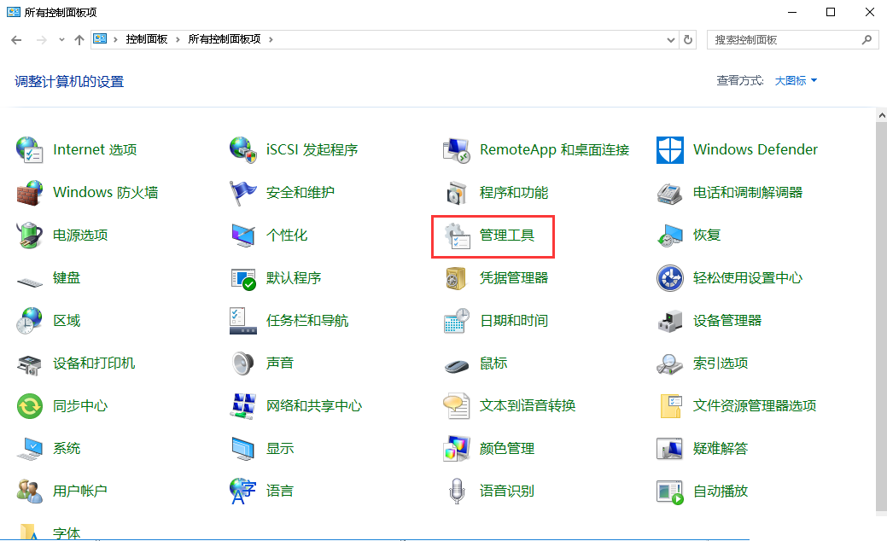Open the address bar history dropdown arrow
Viewport: 887px width, 541px height.
click(x=670, y=39)
